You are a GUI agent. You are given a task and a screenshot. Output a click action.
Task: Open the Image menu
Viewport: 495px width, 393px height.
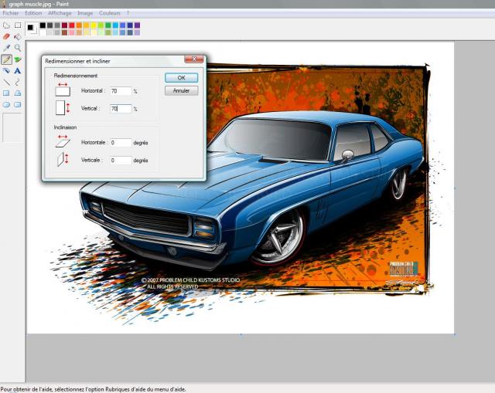pyautogui.click(x=85, y=13)
